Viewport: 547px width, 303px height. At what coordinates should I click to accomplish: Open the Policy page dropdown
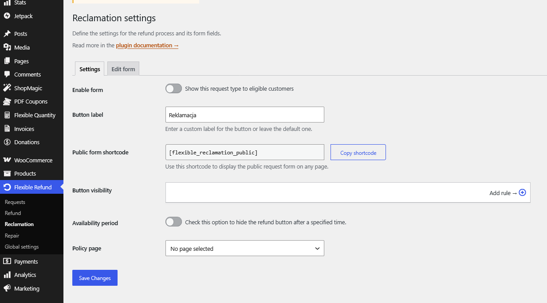[x=245, y=248]
